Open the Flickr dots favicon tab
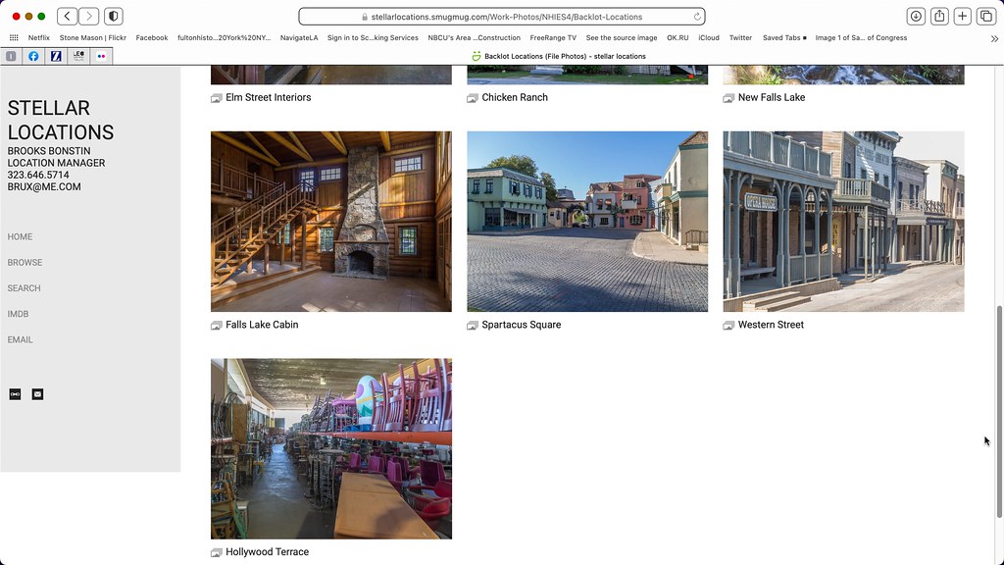The height and width of the screenshot is (565, 1004). click(x=102, y=56)
